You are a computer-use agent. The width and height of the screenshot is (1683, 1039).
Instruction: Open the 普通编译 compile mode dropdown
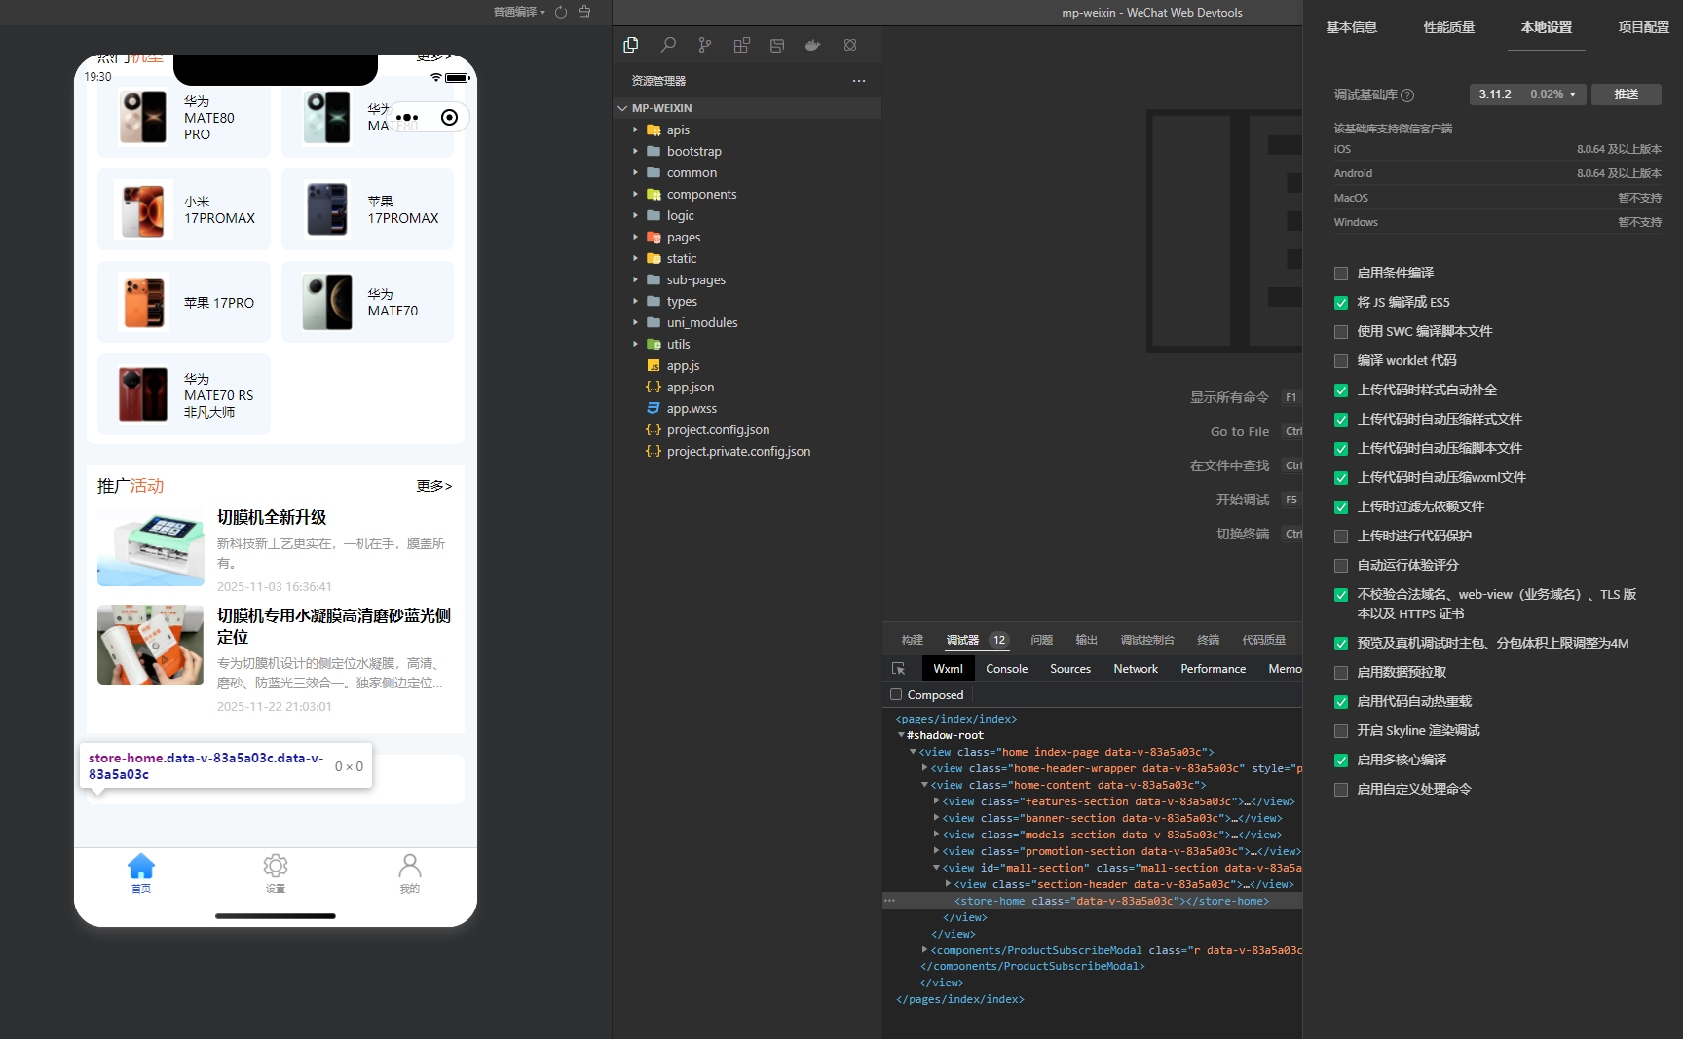[519, 12]
